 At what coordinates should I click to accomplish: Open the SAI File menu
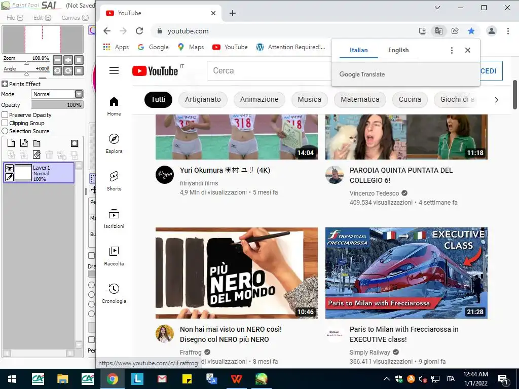click(15, 18)
